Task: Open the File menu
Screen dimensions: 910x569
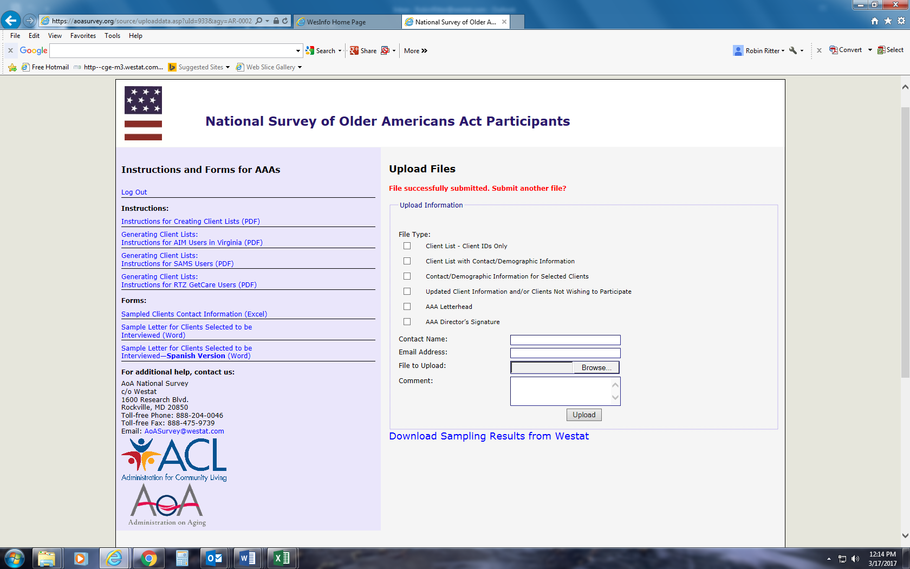Action: [15, 36]
